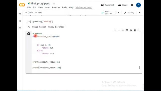Click the connected checkmark icon
This screenshot has height=91, width=161.
coord(103,13)
